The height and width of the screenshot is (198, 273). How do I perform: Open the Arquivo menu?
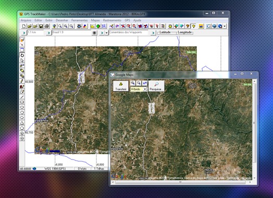pyautogui.click(x=26, y=20)
